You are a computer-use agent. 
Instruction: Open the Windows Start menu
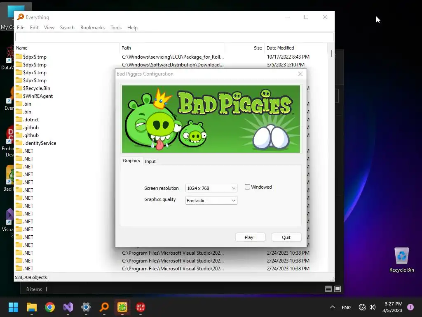[x=13, y=307]
